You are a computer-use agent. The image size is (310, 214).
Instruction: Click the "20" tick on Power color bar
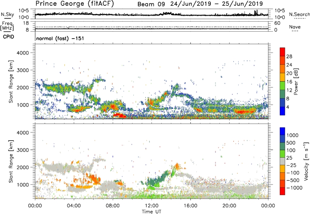coord(289,73)
